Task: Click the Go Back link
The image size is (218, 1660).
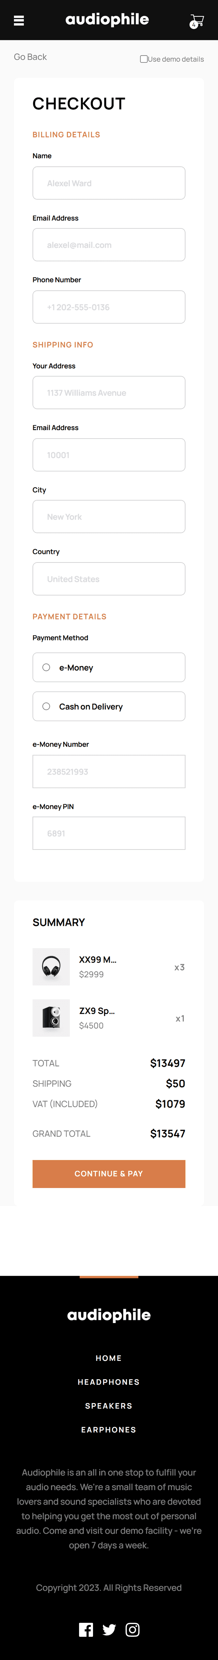Action: 30,57
